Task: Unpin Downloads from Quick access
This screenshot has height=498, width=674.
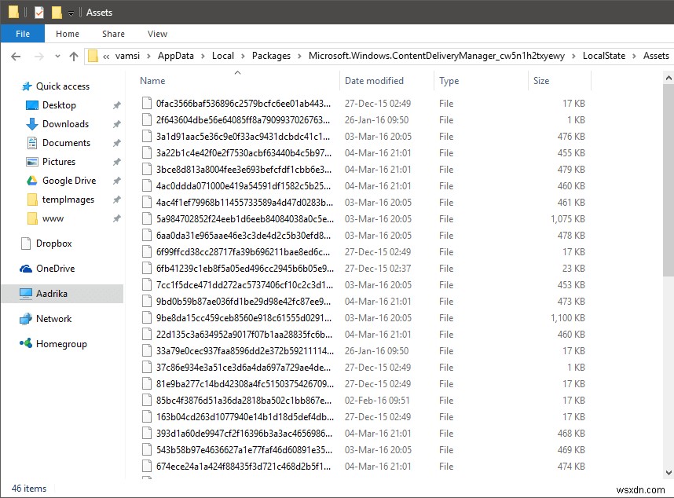Action: [x=115, y=124]
